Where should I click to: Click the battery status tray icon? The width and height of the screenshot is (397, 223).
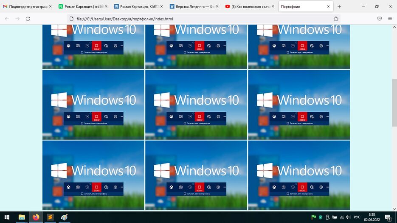[335, 217]
